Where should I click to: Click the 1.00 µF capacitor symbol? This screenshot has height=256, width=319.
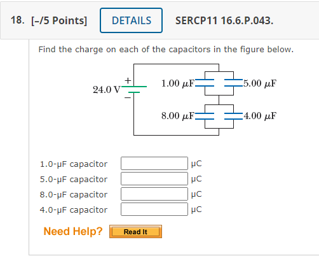click(x=205, y=83)
